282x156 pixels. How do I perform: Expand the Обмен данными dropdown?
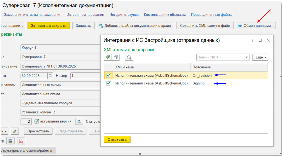pos(256,26)
